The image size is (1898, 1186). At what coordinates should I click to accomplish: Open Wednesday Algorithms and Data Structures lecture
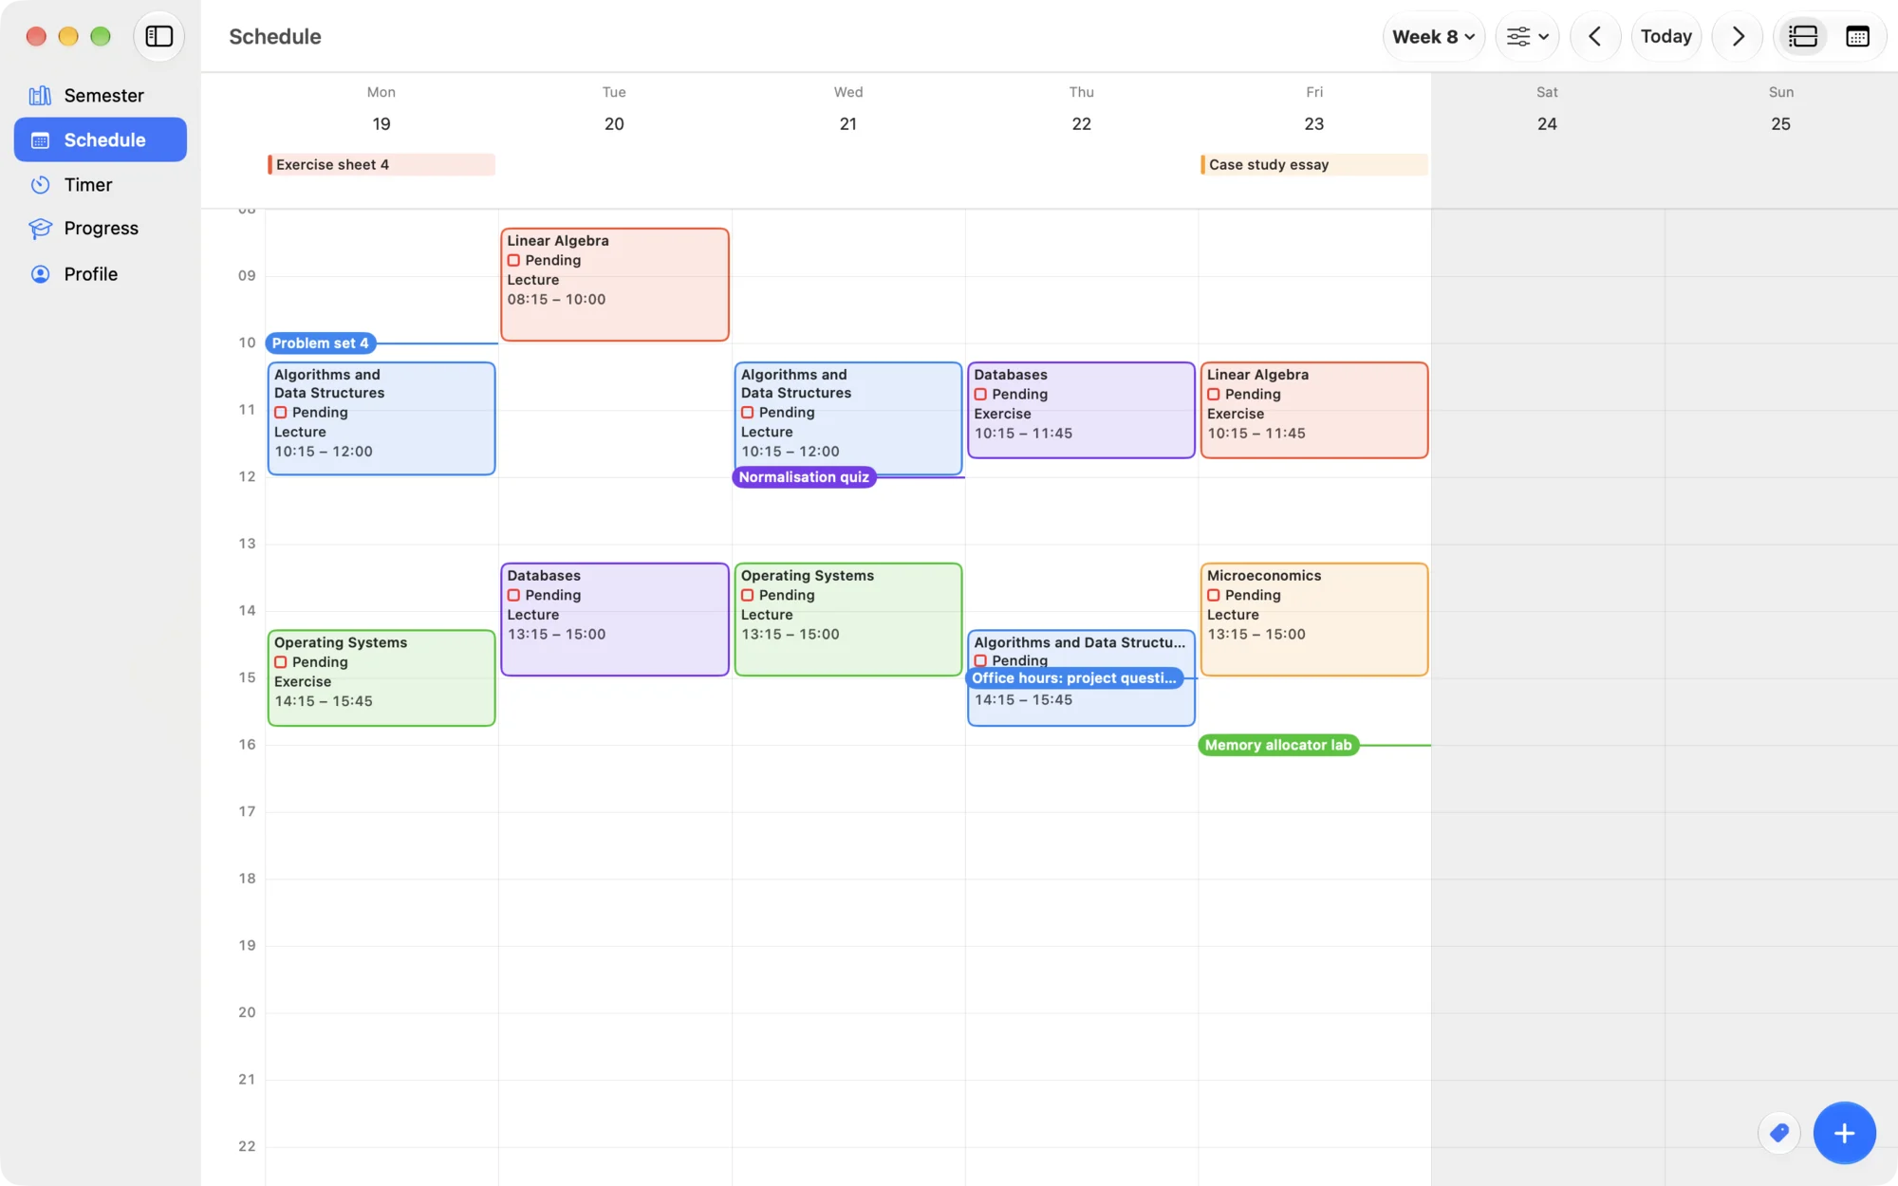point(848,418)
